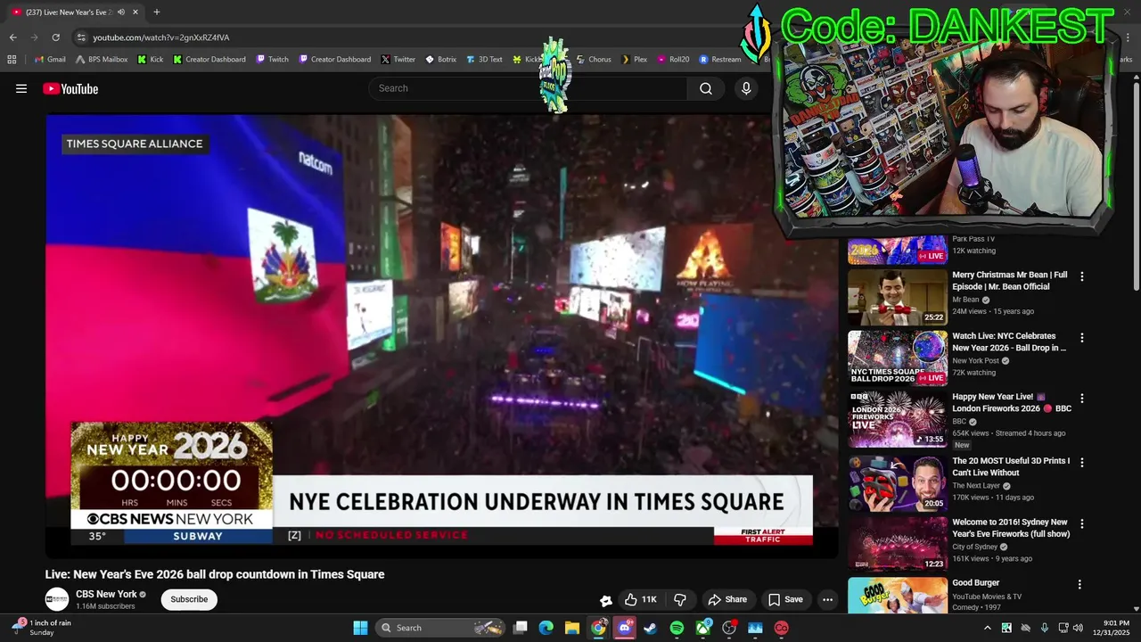Open Microsoft Edge from taskbar
Screen dimensions: 1141x642
coord(546,628)
